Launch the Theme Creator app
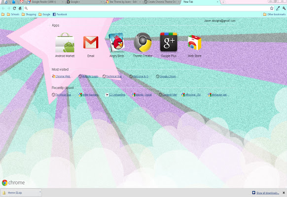 coord(143,45)
